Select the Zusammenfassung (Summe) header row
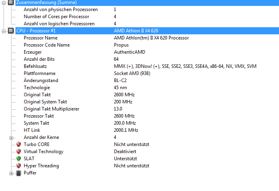279x191 pixels. [147, 2]
